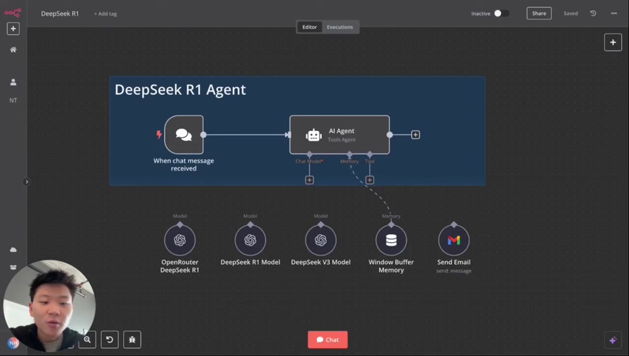Open the cloud admin panel icon
The image size is (629, 356).
tap(13, 250)
